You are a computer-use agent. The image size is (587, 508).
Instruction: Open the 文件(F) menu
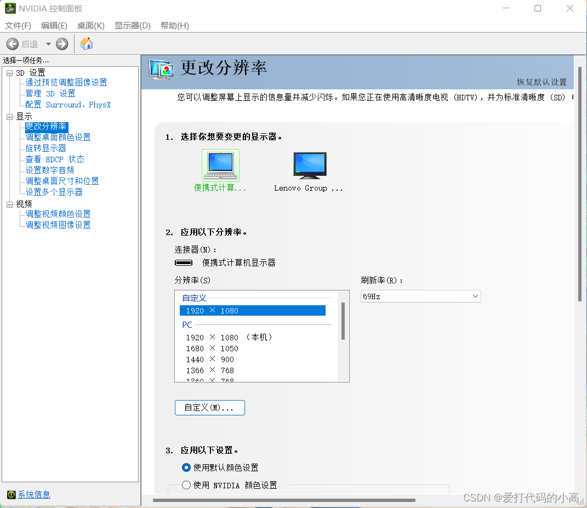click(x=18, y=25)
